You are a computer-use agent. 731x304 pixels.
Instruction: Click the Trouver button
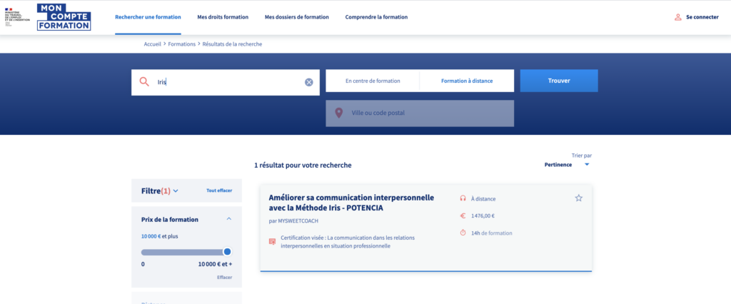[x=559, y=81]
